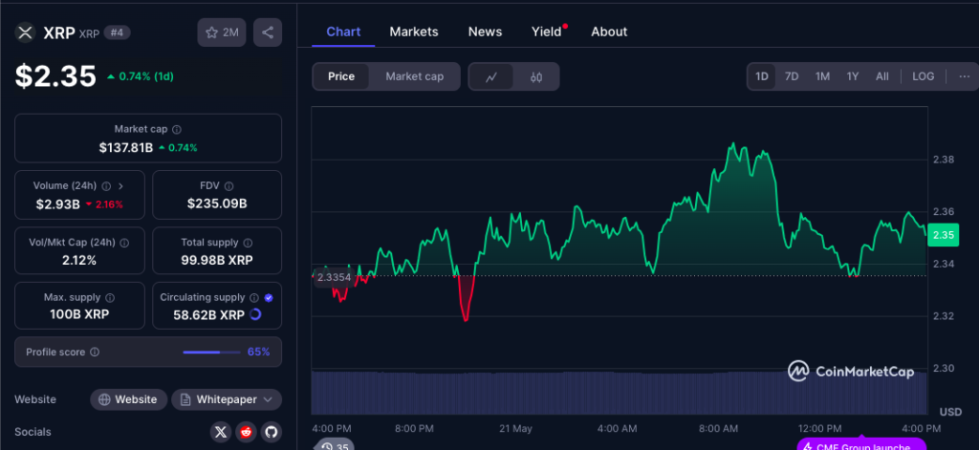This screenshot has width=979, height=450.
Task: Click the history clock 35 badge
Action: coord(335,445)
